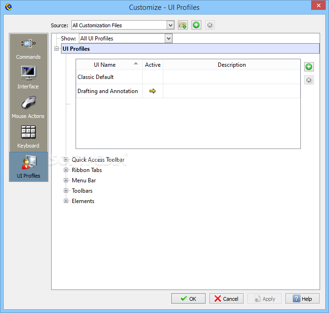Select the Elements tree label

coord(83,201)
